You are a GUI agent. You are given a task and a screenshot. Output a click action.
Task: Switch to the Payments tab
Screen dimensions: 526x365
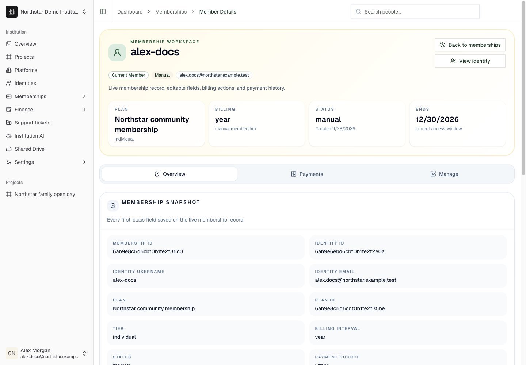[307, 174]
